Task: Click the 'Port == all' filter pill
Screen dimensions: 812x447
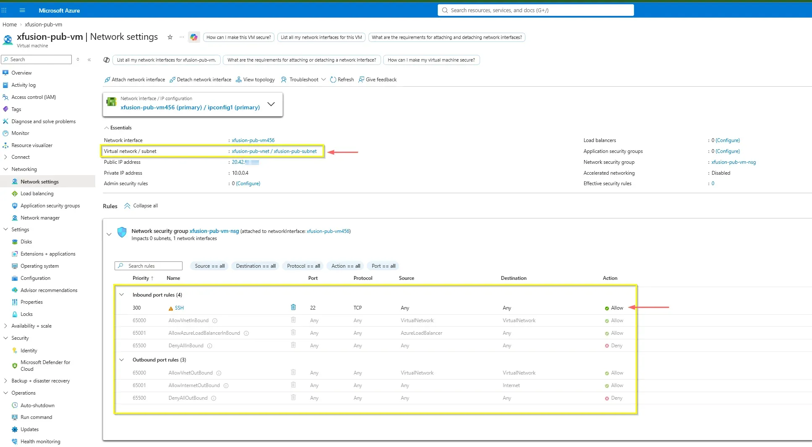Action: click(384, 266)
